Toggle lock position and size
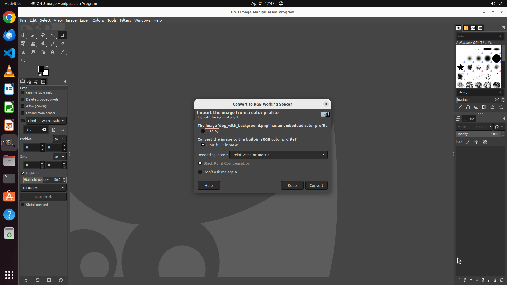Screen dimensions: 507x285 476,142
